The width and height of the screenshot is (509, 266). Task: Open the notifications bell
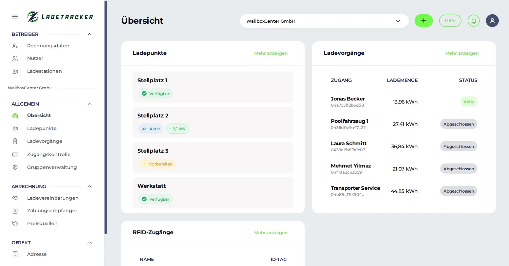(474, 21)
